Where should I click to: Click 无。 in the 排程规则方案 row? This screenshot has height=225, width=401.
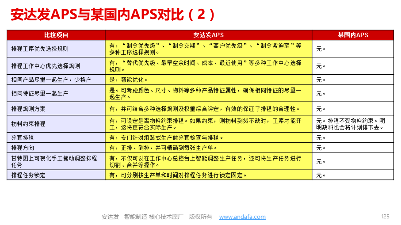pyautogui.click(x=353, y=109)
